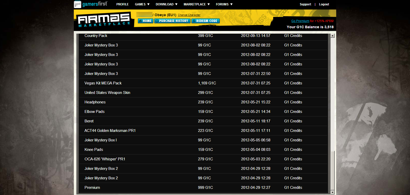Click the dollar icon on Redeem Code
The height and width of the screenshot is (195, 410).
(x=194, y=21)
